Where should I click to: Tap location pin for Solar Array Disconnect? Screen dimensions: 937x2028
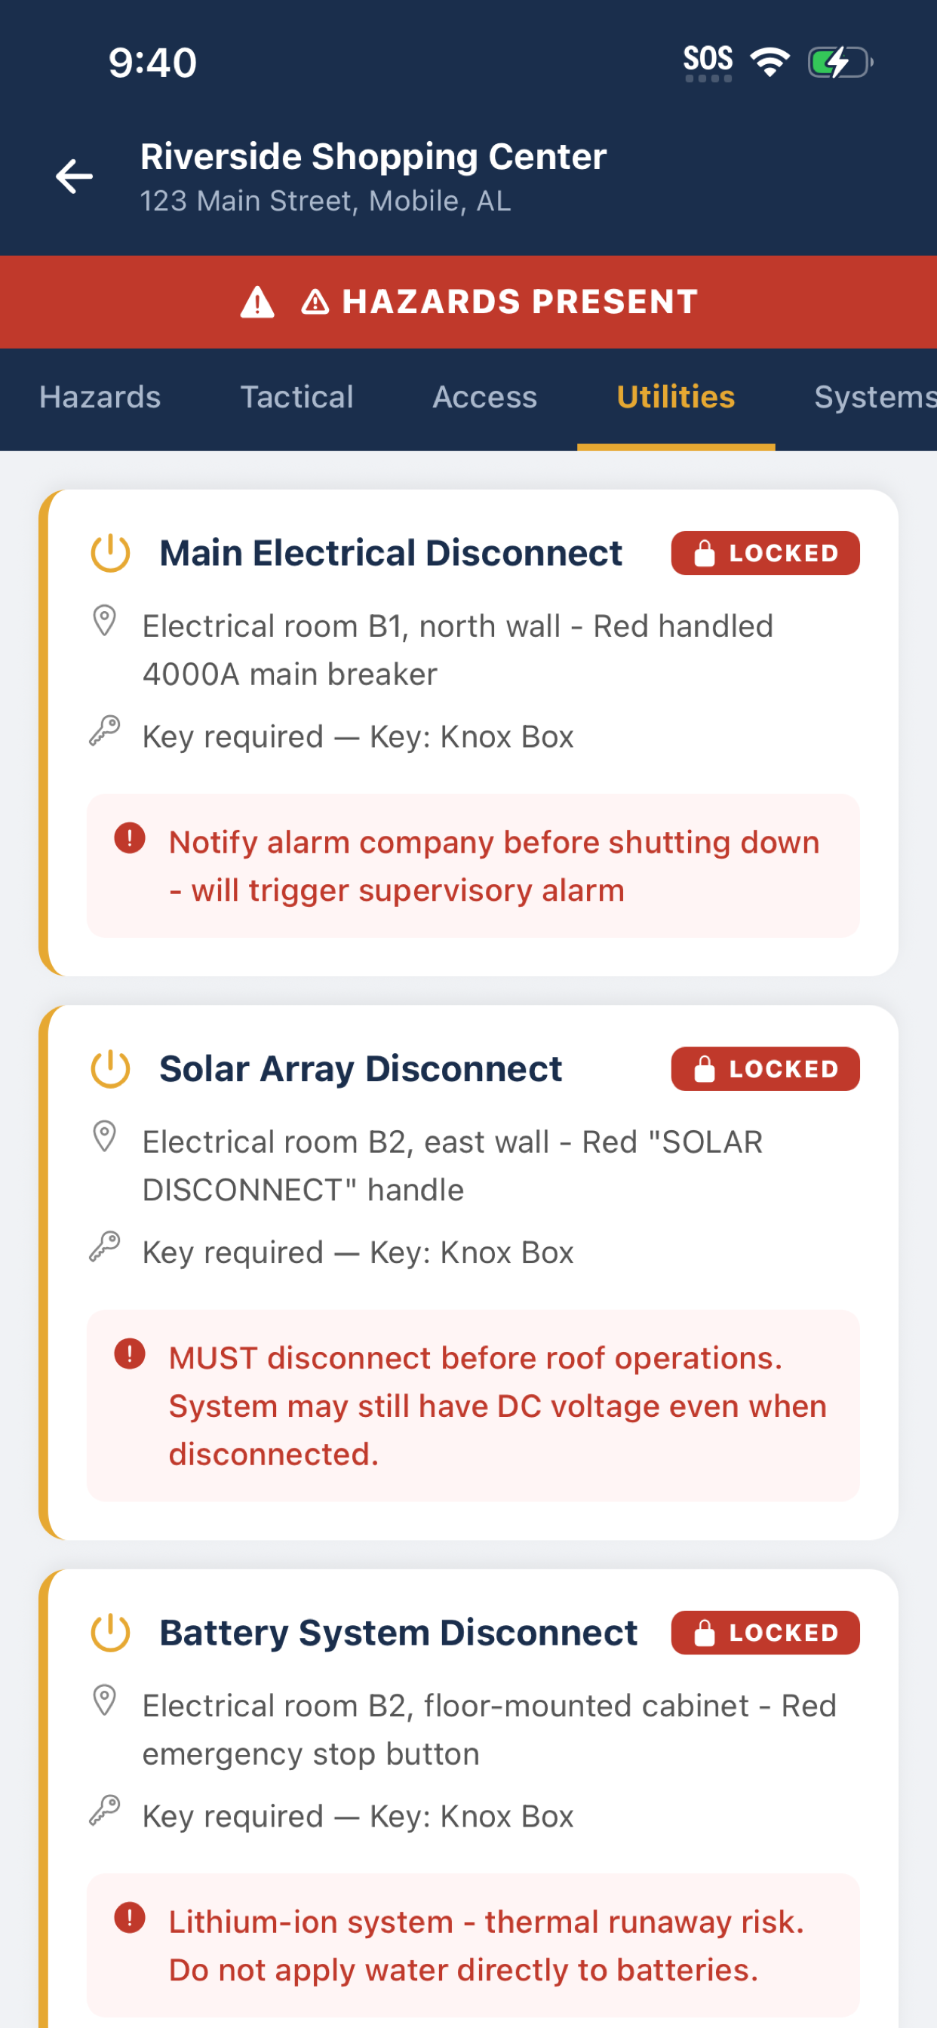pyautogui.click(x=105, y=1137)
